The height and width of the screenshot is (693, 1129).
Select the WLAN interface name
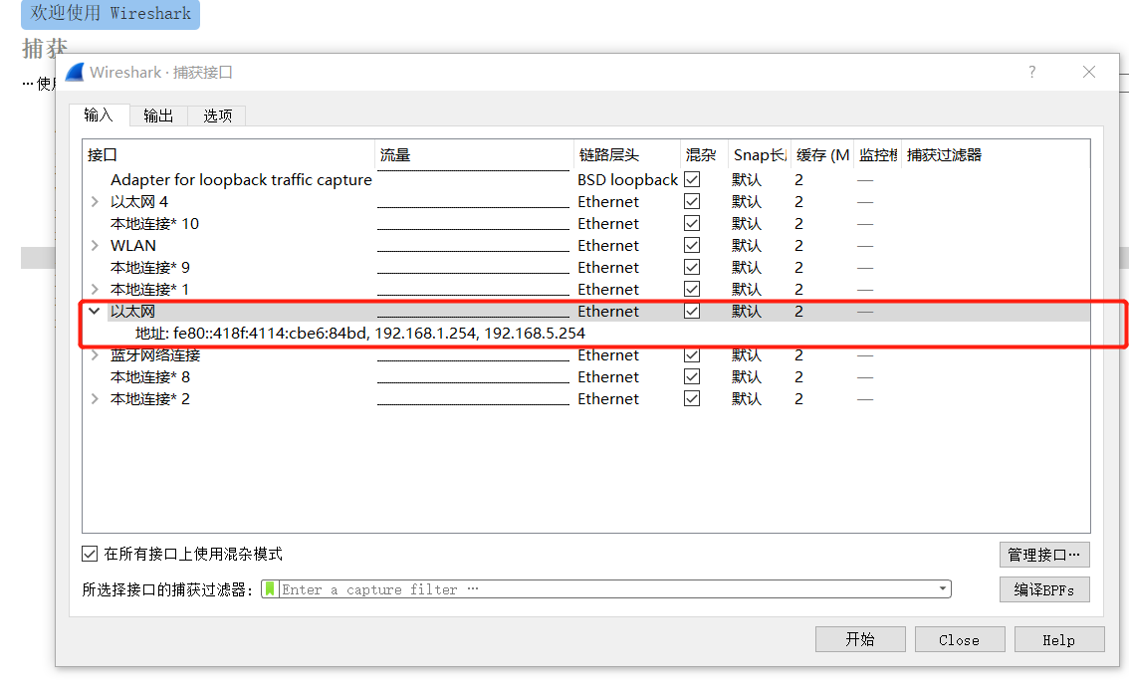pos(133,246)
